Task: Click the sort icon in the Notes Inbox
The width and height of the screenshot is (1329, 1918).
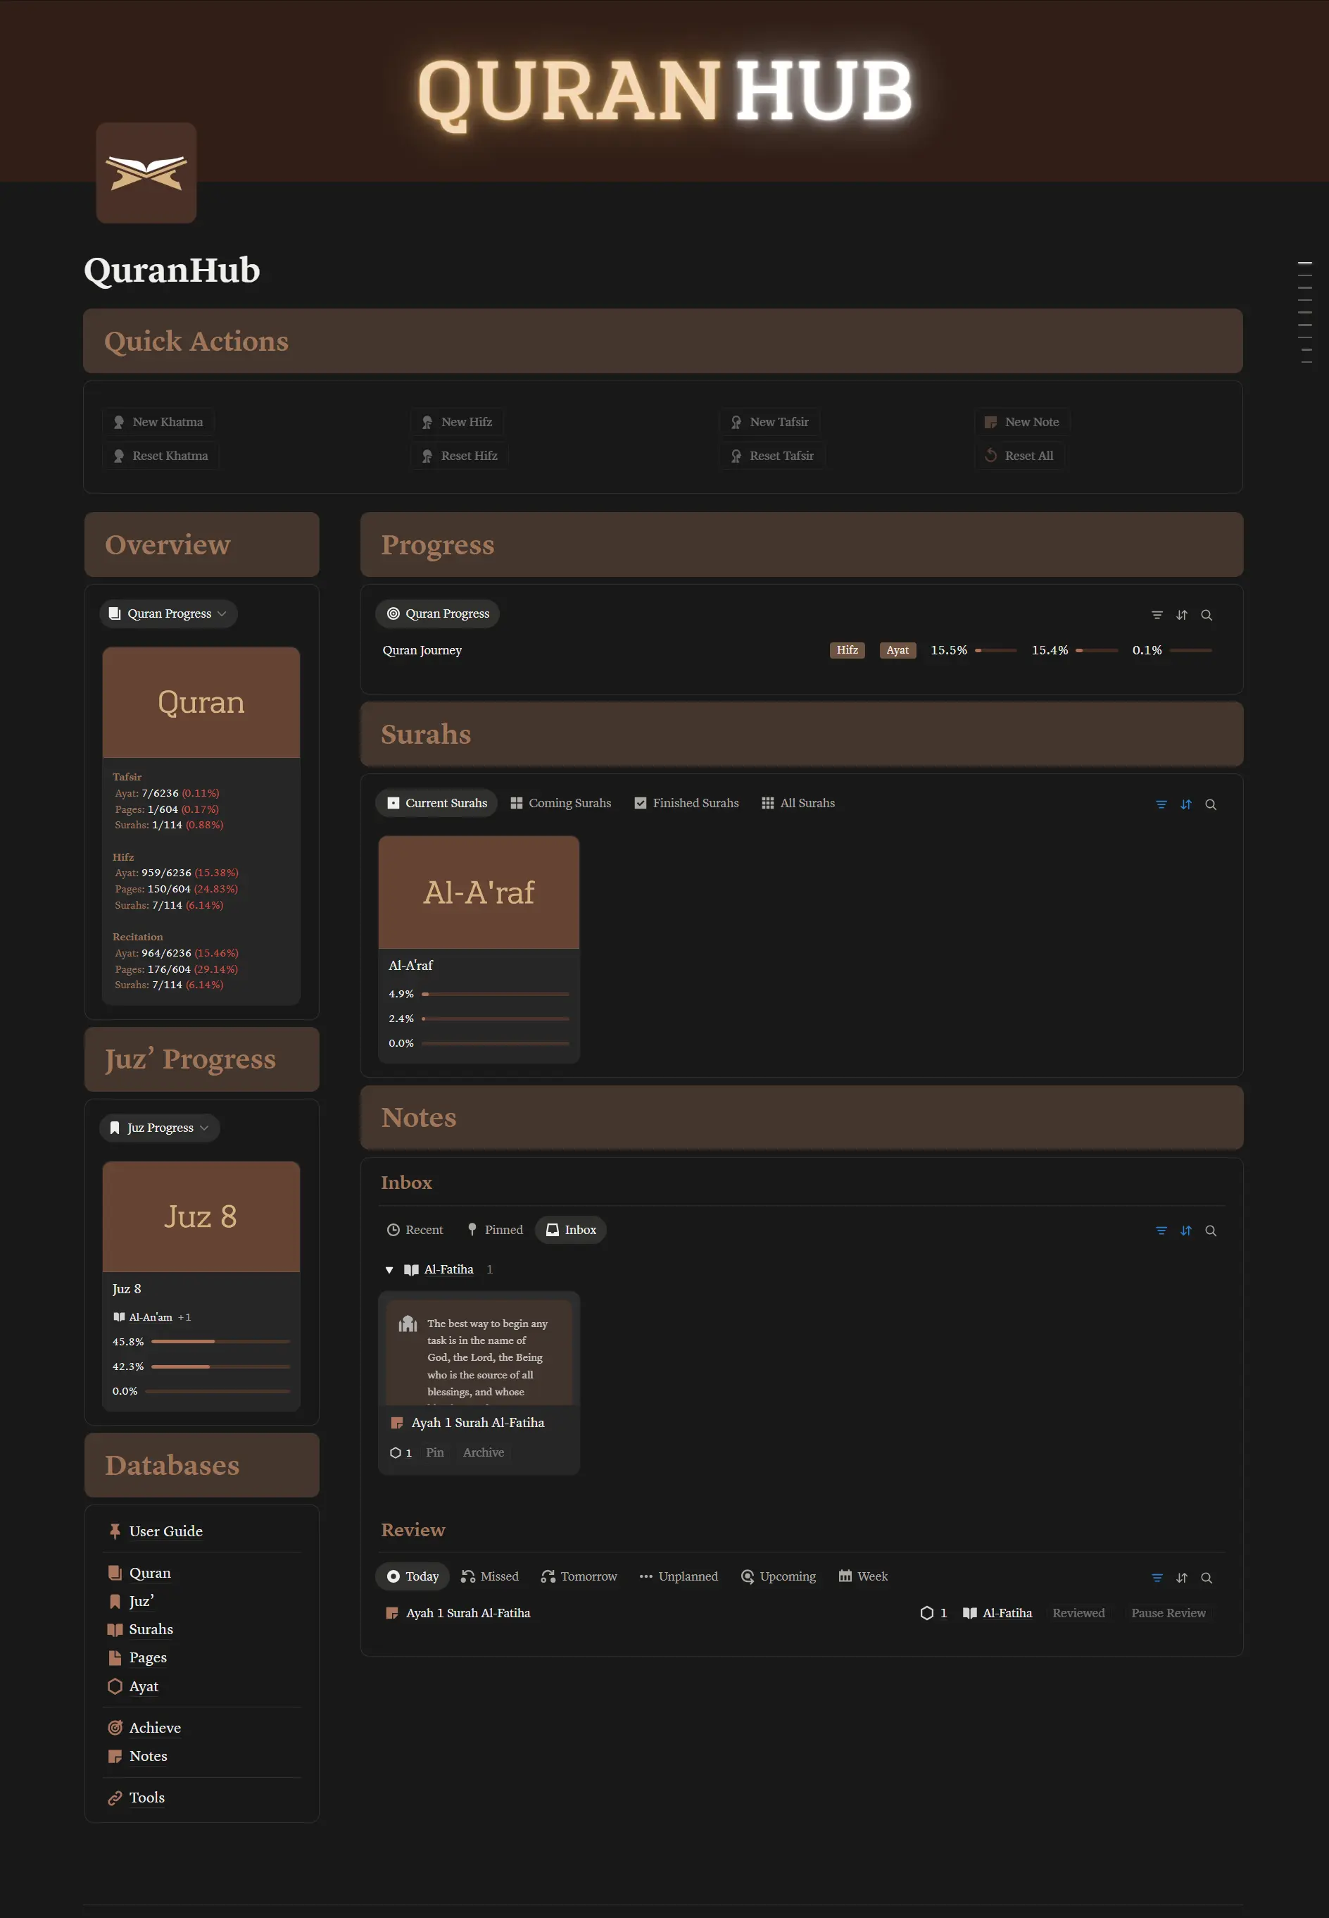Action: pos(1186,1231)
